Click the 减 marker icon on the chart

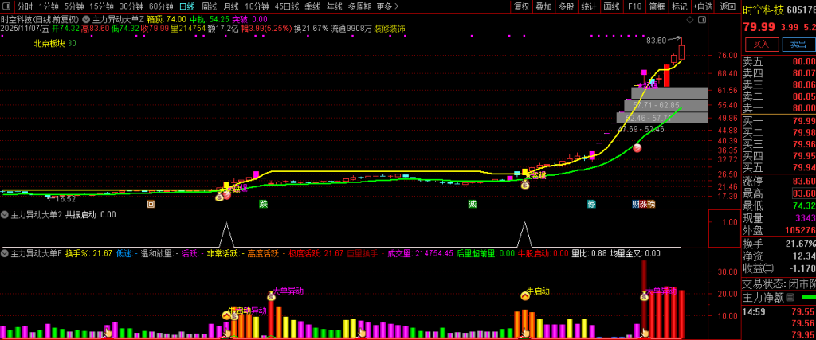pyautogui.click(x=472, y=204)
